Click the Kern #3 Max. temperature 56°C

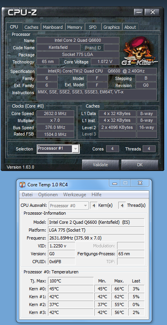click(x=119, y=312)
